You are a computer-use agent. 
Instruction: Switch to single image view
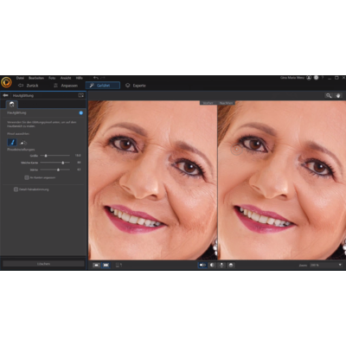point(96,265)
